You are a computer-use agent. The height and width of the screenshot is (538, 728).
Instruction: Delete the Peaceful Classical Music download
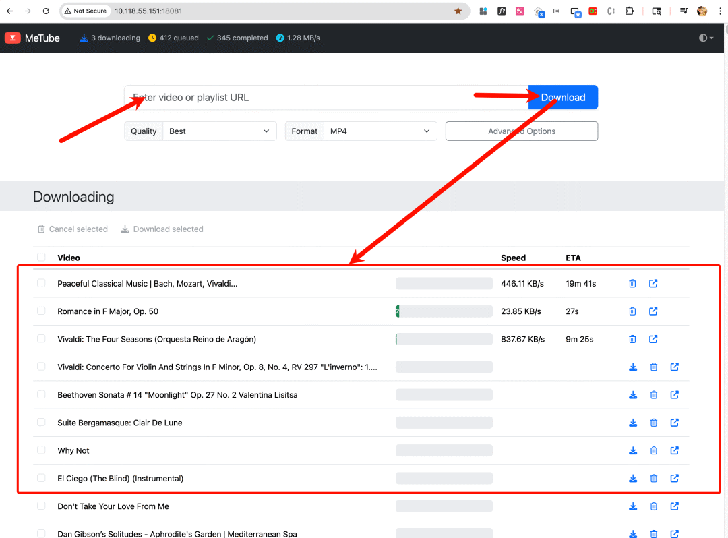click(x=632, y=284)
